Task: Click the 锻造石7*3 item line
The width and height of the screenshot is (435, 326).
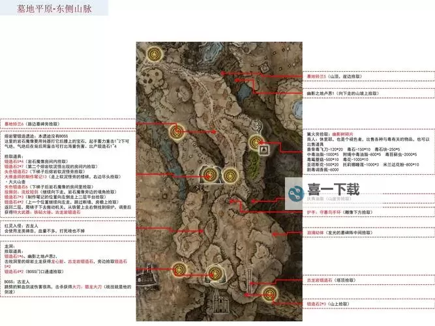Action: 57,197
